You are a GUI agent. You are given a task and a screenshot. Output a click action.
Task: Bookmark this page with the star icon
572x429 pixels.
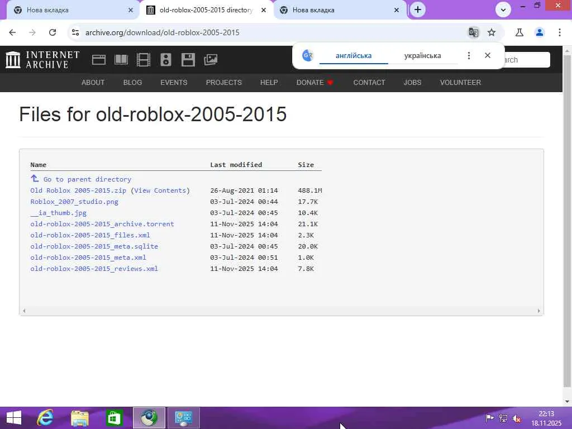492,32
